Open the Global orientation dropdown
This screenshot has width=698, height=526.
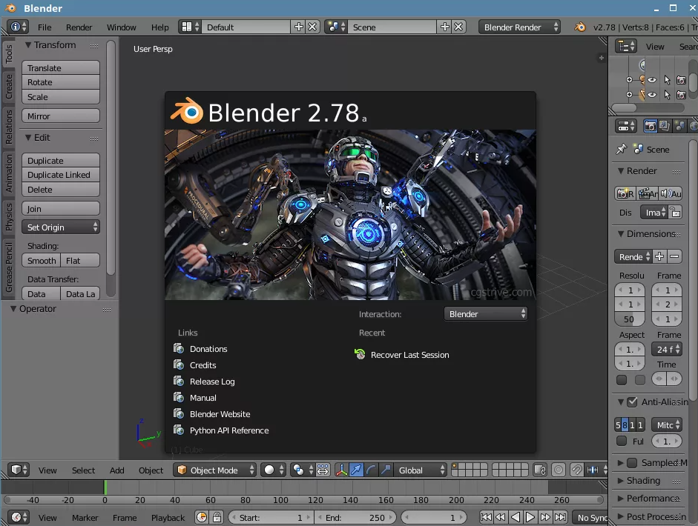coord(421,470)
